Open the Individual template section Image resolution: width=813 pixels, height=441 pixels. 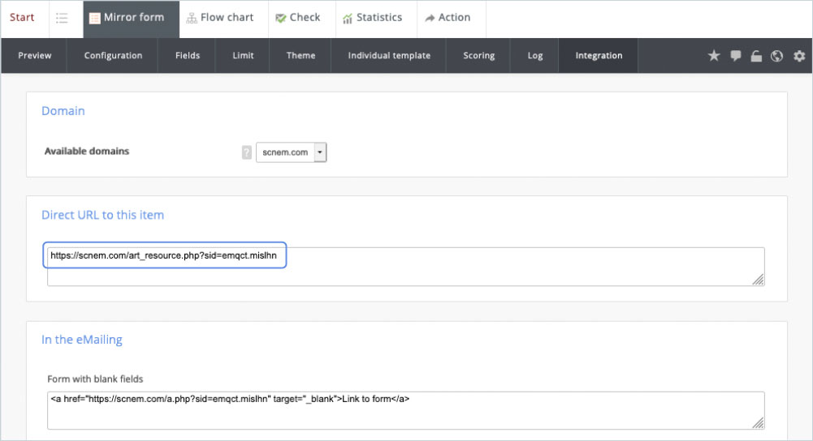(389, 56)
